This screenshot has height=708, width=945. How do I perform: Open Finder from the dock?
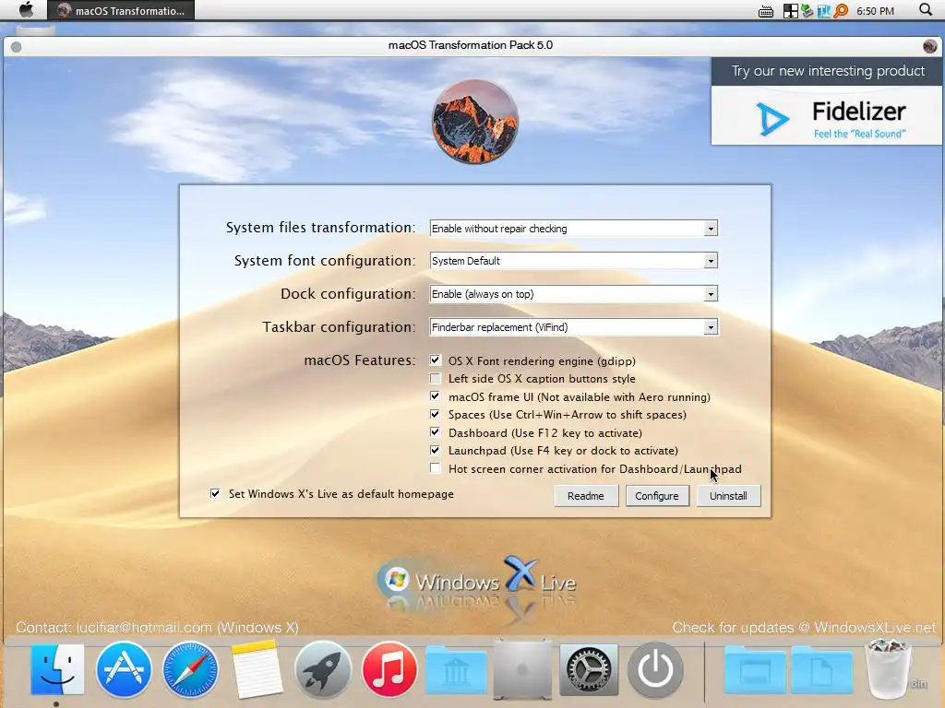(57, 669)
